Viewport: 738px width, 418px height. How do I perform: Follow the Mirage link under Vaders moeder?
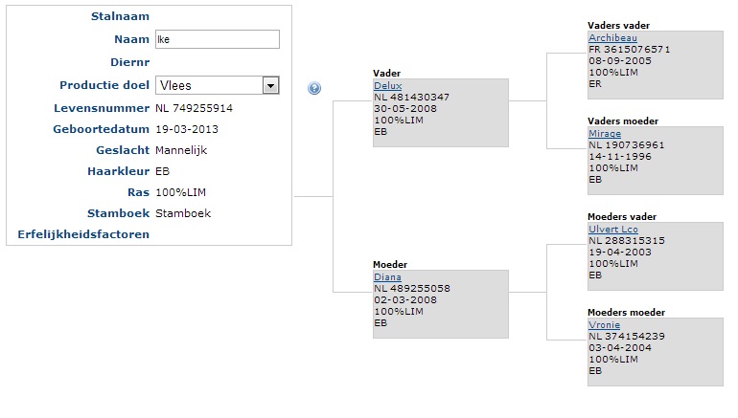click(605, 134)
